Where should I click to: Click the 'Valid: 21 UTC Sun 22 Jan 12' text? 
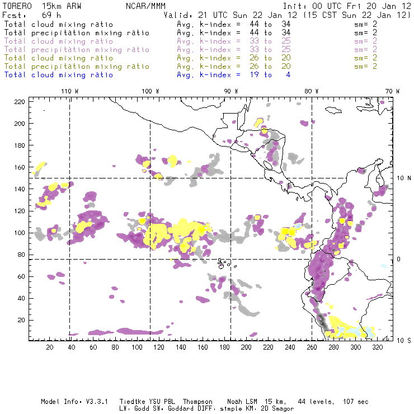point(230,15)
